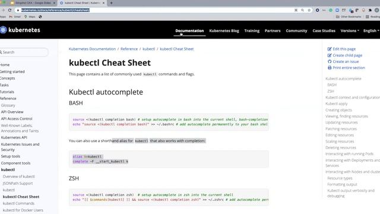Open Component tools in the sidebar
Image resolution: width=380 pixels, height=214 pixels.
point(15,163)
